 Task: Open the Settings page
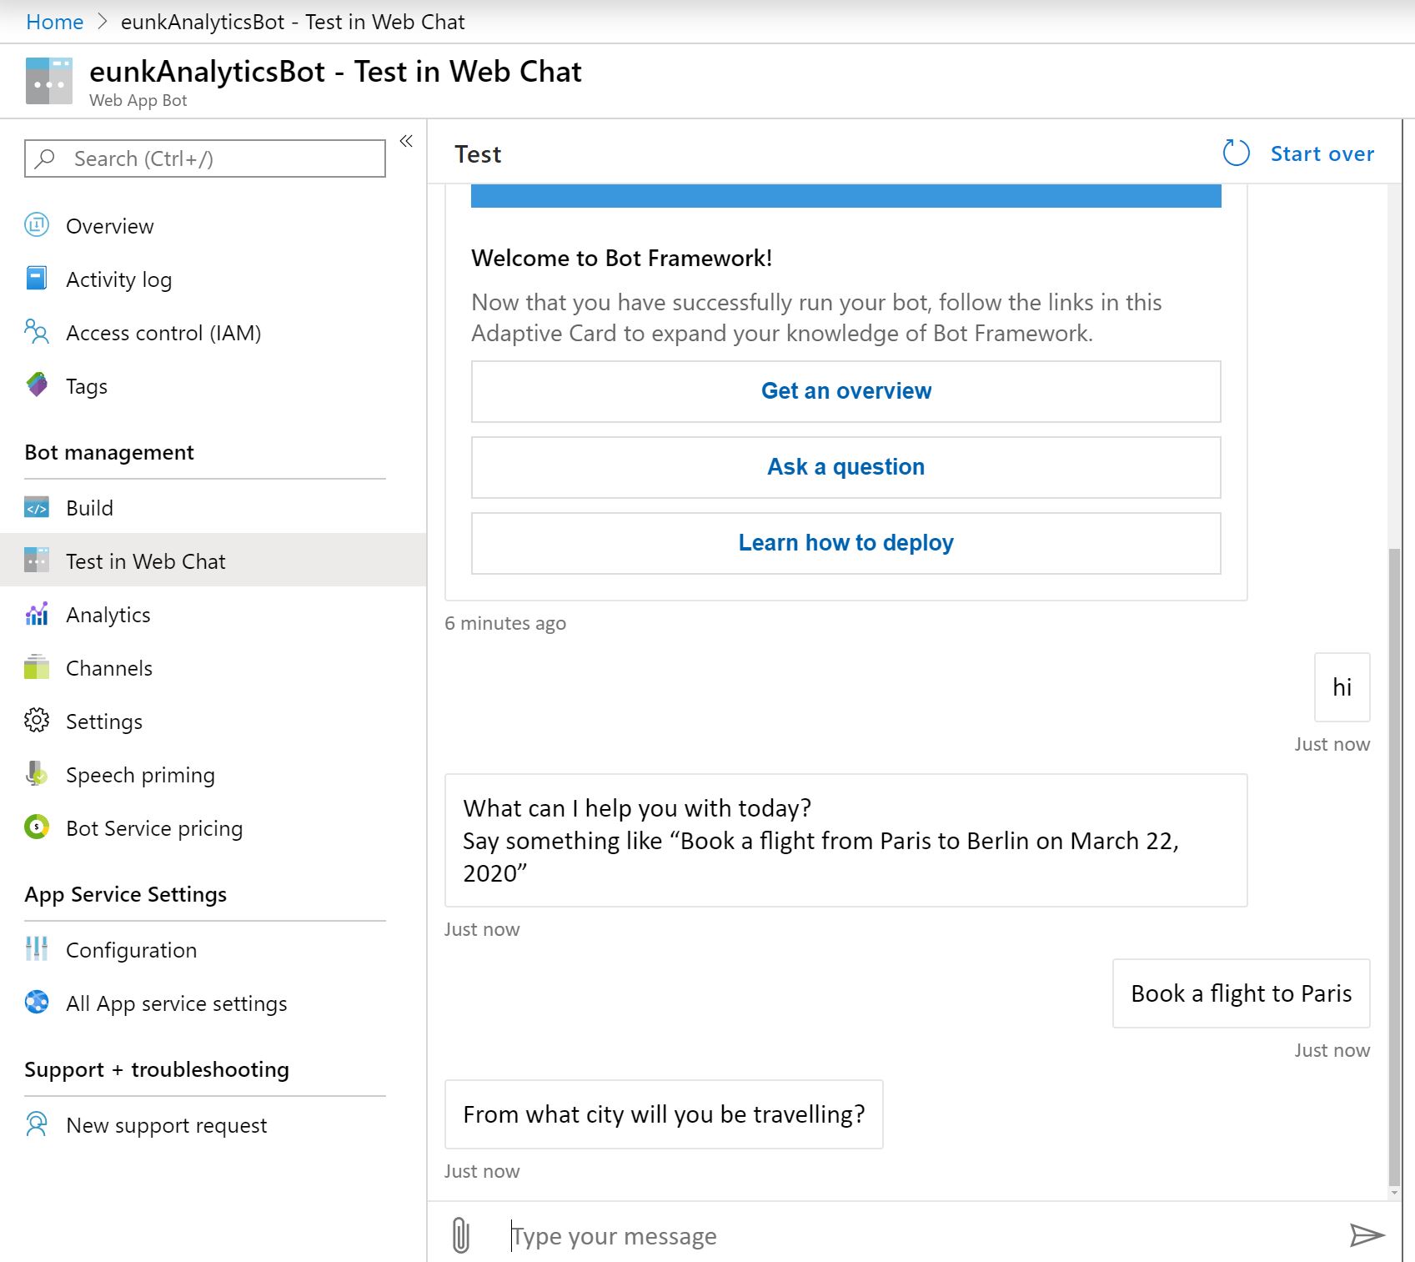click(x=213, y=722)
